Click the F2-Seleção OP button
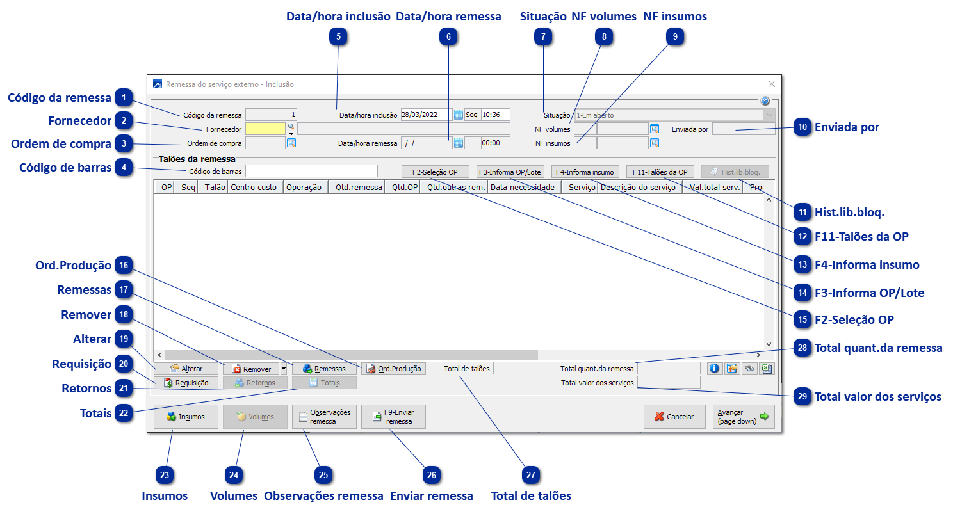 click(x=436, y=172)
